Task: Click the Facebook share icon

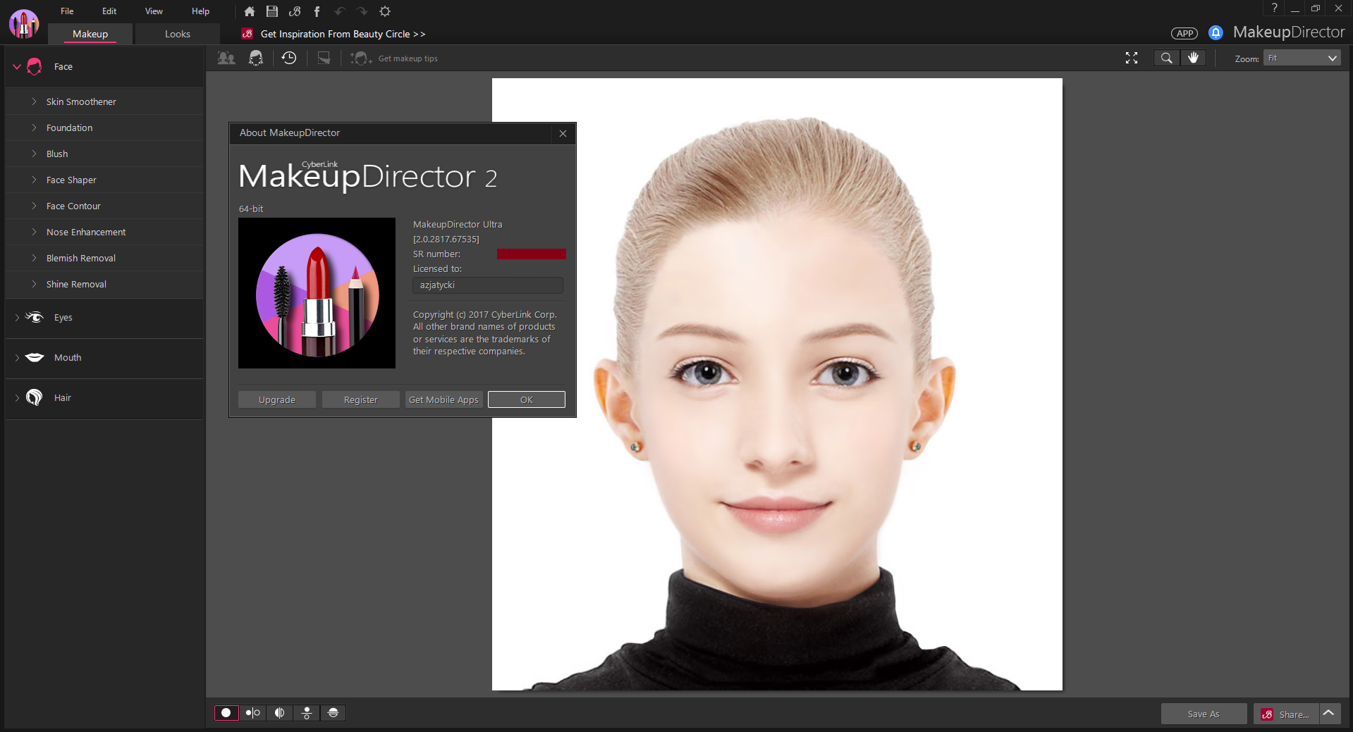Action: coord(317,11)
